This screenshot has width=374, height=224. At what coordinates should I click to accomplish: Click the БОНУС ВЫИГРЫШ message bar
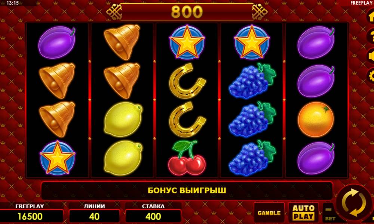pos(187,191)
